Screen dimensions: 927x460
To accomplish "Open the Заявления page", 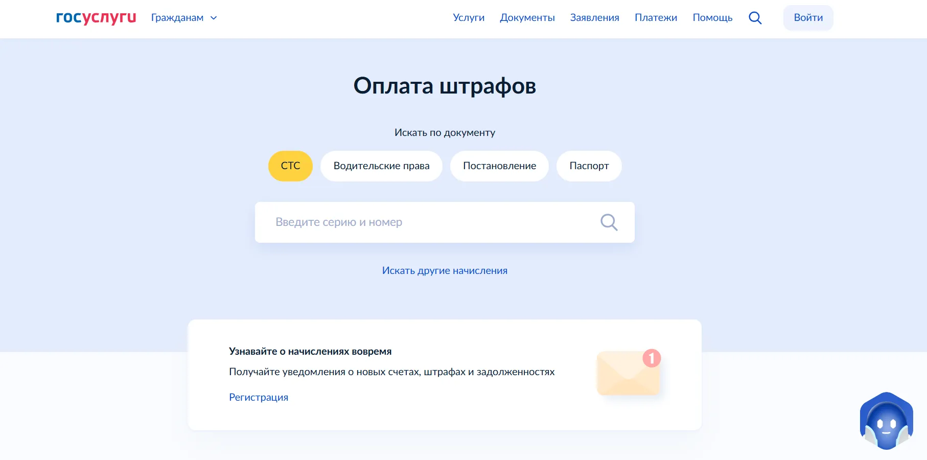I will (x=594, y=17).
